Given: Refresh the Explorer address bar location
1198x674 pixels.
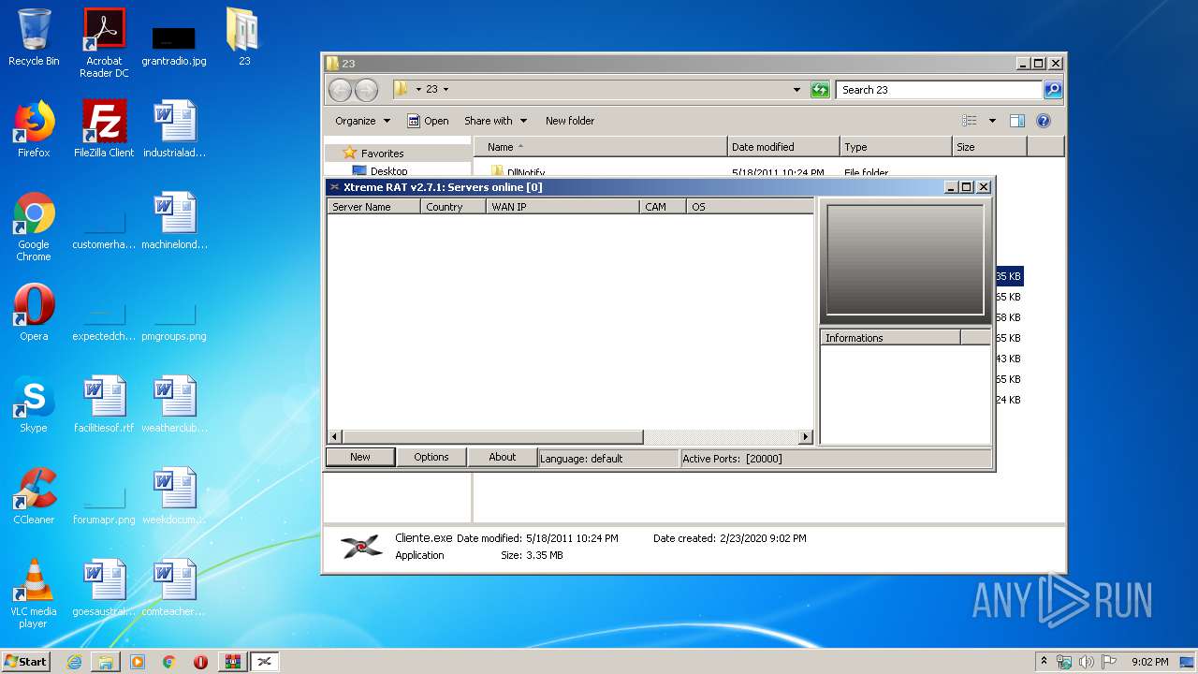Looking at the screenshot, I should pos(820,90).
